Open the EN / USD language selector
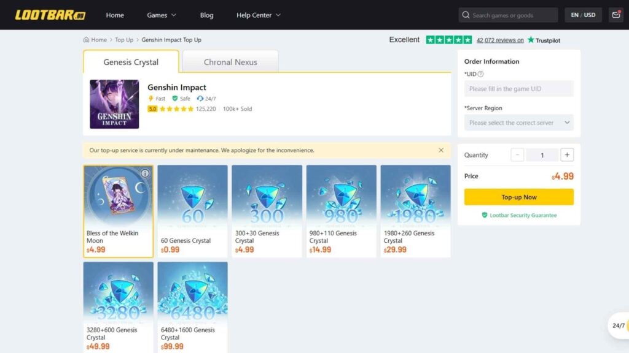The image size is (629, 353). [583, 15]
